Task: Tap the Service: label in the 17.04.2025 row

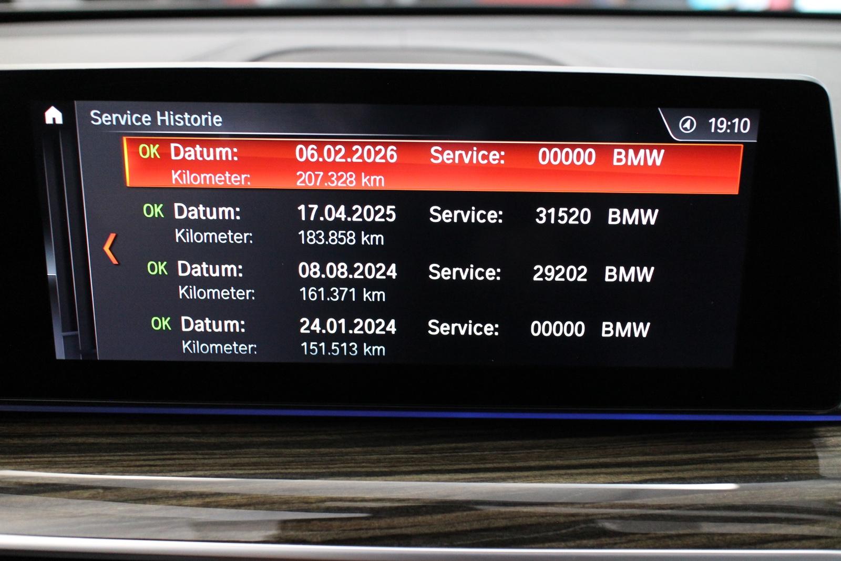Action: pos(466,215)
